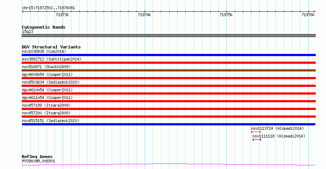The width and height of the screenshot is (326, 169).
Task: Open variant nsv516871 (Shaikh2009) label
Action: pyautogui.click(x=46, y=67)
